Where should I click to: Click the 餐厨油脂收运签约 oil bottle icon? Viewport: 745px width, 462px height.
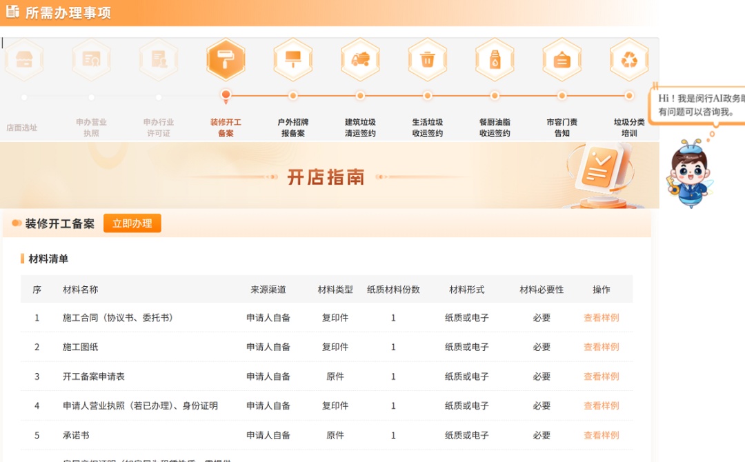coord(495,60)
